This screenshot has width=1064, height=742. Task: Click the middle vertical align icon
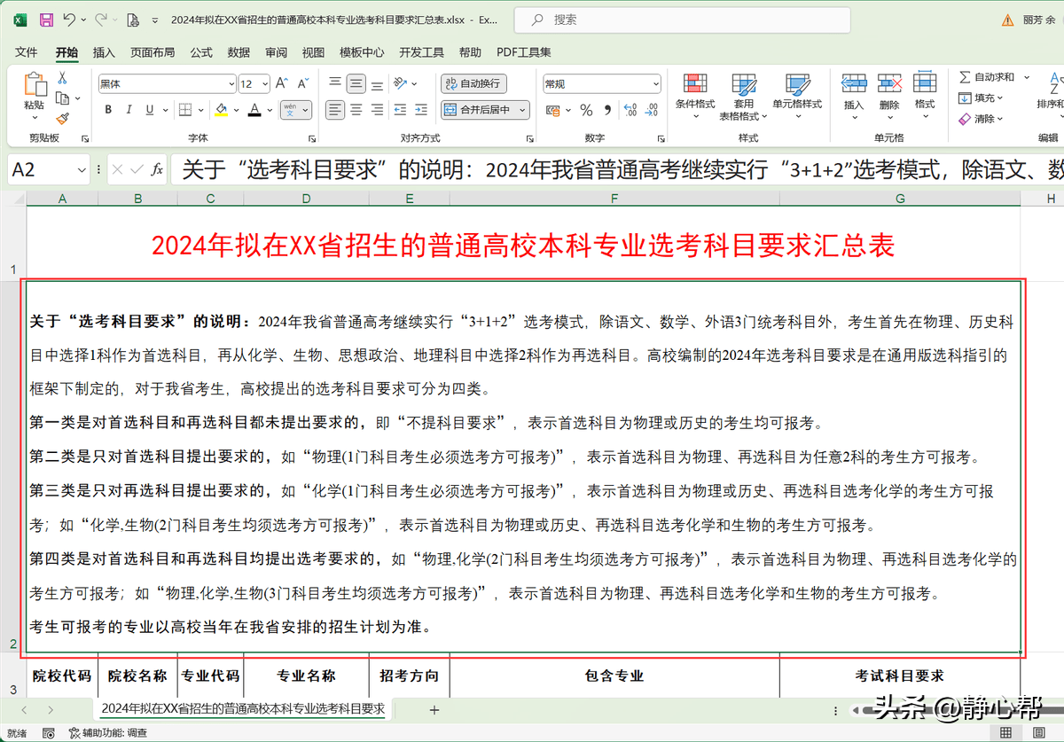tap(356, 83)
